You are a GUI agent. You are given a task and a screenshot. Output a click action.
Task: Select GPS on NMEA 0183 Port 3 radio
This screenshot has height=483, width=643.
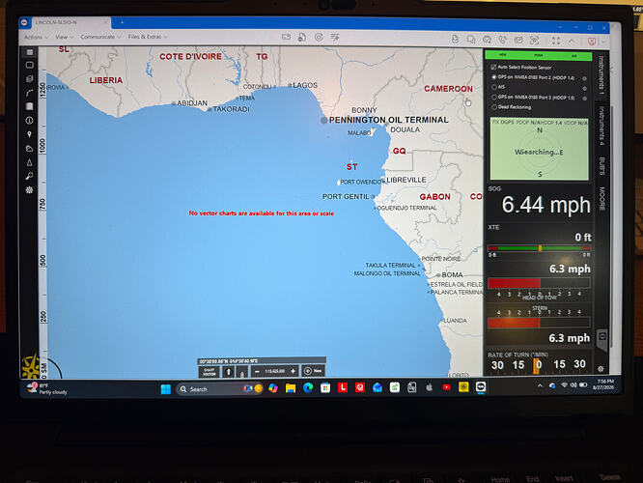click(x=494, y=97)
